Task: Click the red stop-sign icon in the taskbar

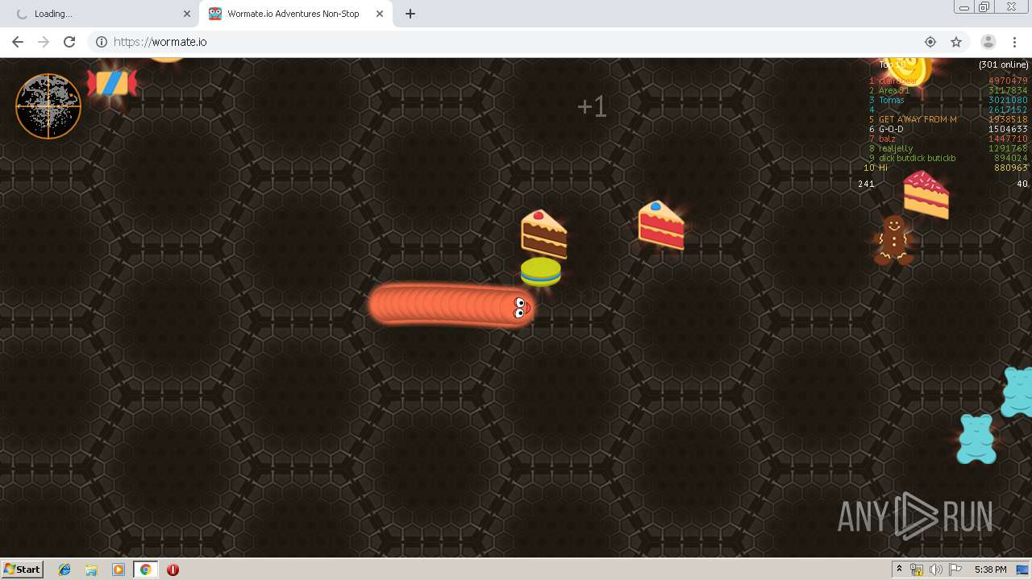Action: 173,570
